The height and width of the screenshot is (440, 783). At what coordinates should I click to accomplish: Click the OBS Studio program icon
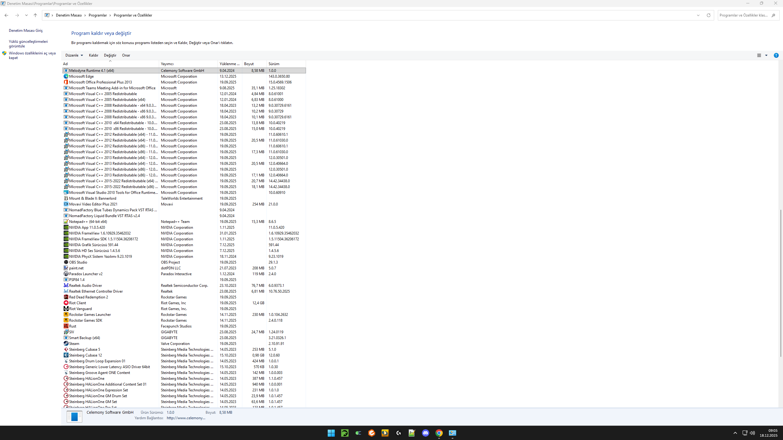coord(66,262)
